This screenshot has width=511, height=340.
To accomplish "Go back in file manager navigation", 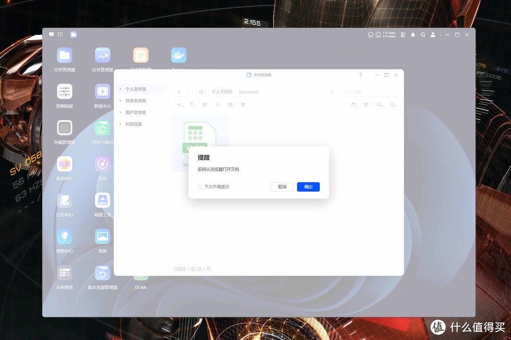I will tap(178, 92).
